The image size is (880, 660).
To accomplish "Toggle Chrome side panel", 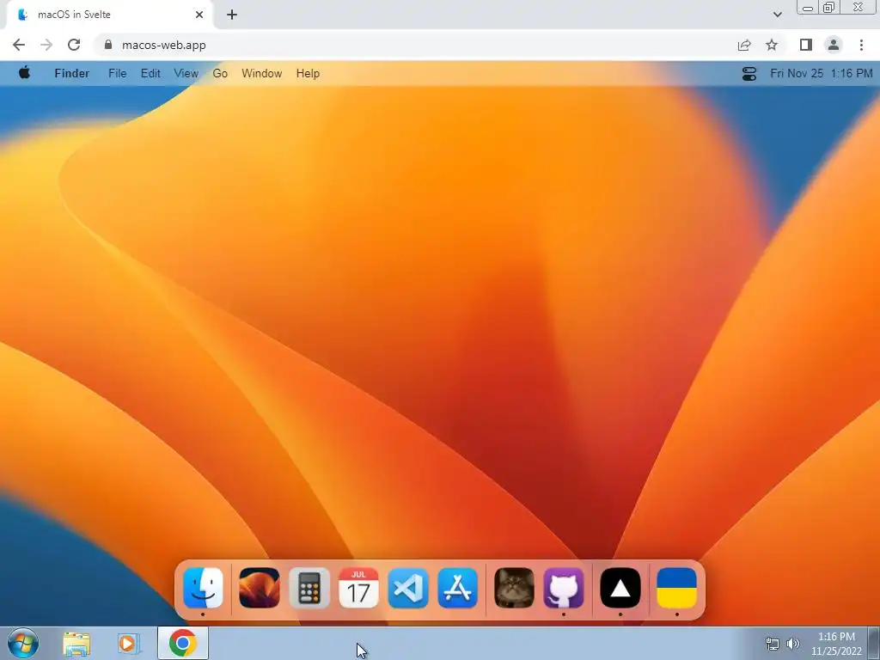I will click(x=806, y=45).
